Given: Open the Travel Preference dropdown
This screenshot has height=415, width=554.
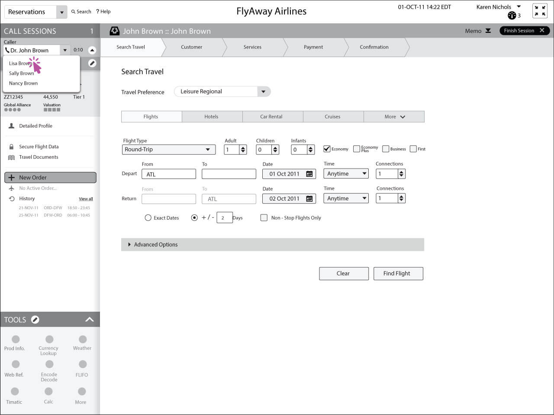Looking at the screenshot, I should (x=263, y=92).
